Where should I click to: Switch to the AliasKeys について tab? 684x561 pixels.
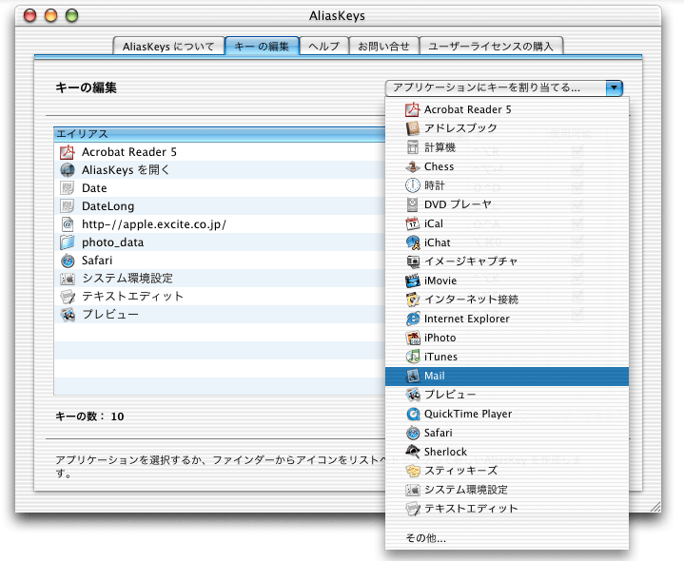(x=168, y=47)
